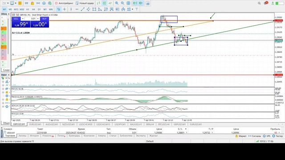
Task: Toggle chart shift
Action: [x=141, y=3]
